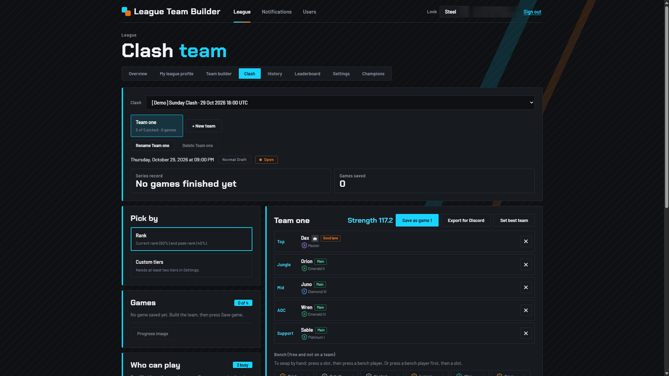Remove Sable from the Support slot
Image resolution: width=669 pixels, height=376 pixels.
(x=526, y=333)
